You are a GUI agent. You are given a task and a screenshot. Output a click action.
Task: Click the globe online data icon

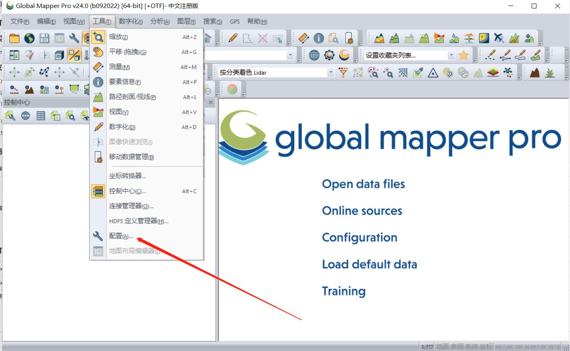coord(29,38)
